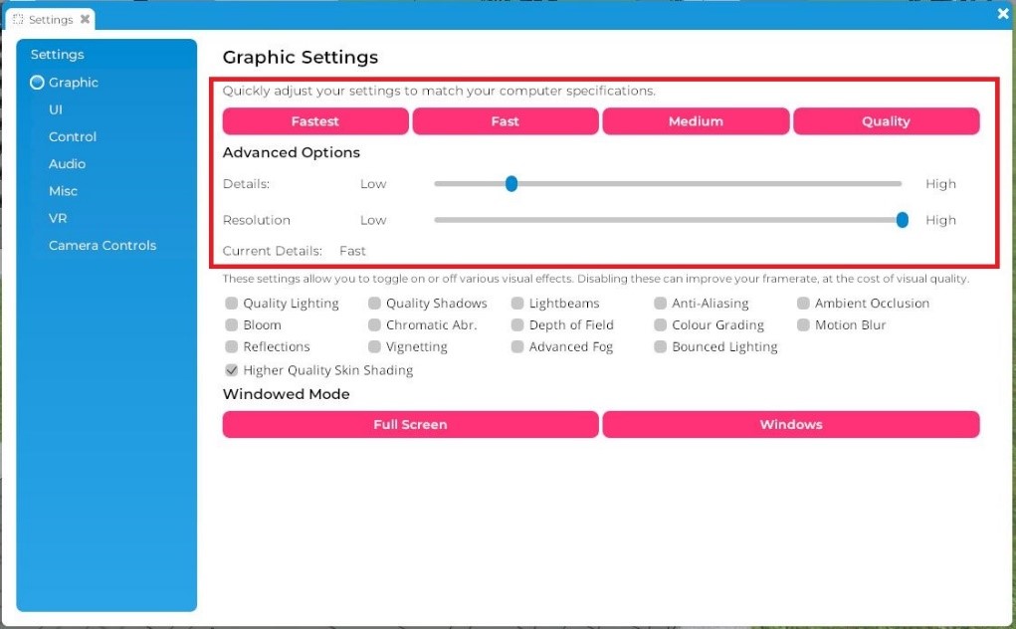Enable Anti-Aliasing checkbox
This screenshot has height=629, width=1016.
point(661,304)
